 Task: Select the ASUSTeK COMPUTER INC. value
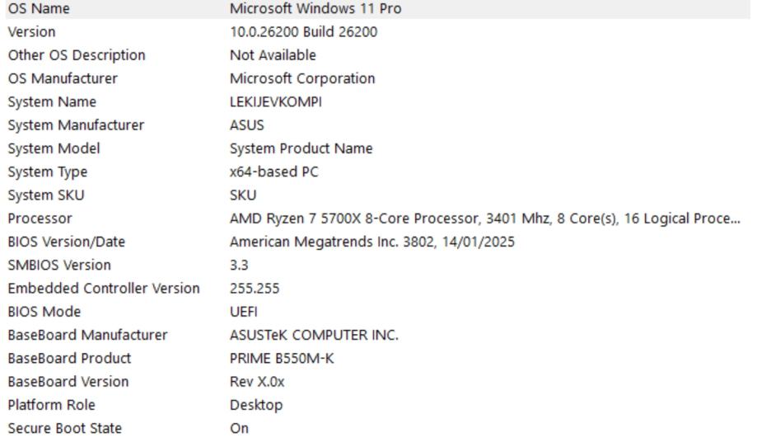(x=314, y=336)
